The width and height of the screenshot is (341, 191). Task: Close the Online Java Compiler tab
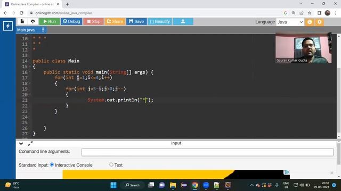[58, 4]
